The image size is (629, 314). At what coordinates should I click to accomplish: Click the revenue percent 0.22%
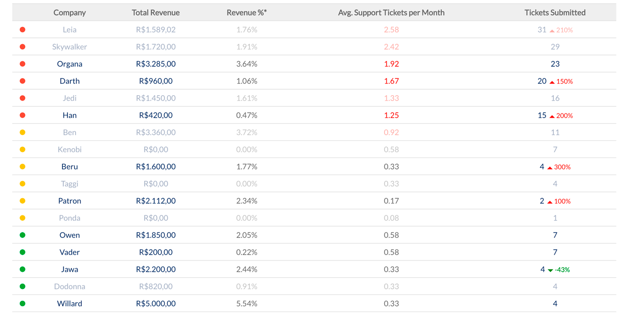tap(247, 252)
